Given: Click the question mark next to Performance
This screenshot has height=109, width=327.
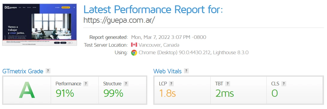Looking at the screenshot, I should pos(86,84).
